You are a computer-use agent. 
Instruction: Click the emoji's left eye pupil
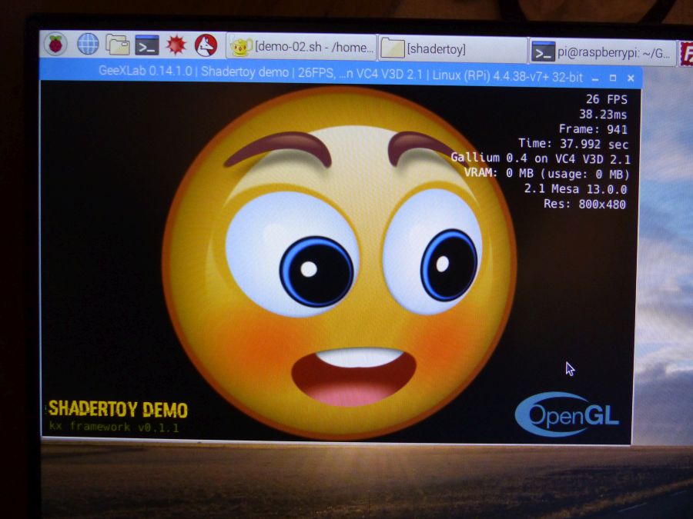(316, 272)
